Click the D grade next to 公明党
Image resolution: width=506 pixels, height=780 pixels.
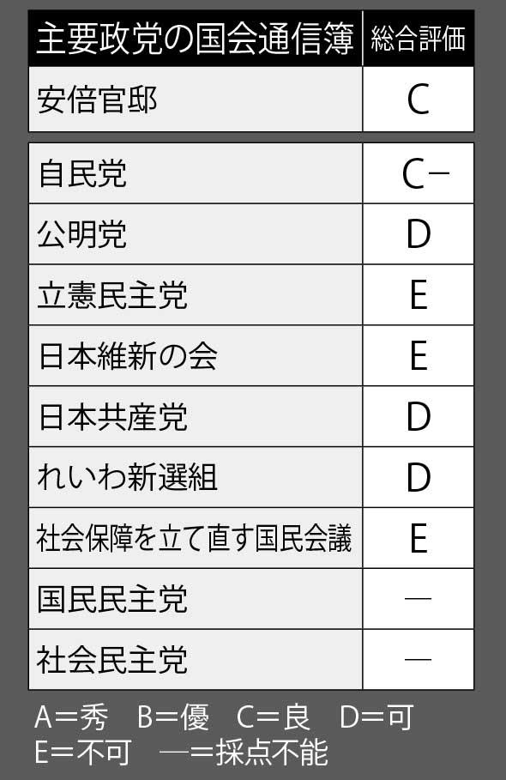pyautogui.click(x=419, y=233)
